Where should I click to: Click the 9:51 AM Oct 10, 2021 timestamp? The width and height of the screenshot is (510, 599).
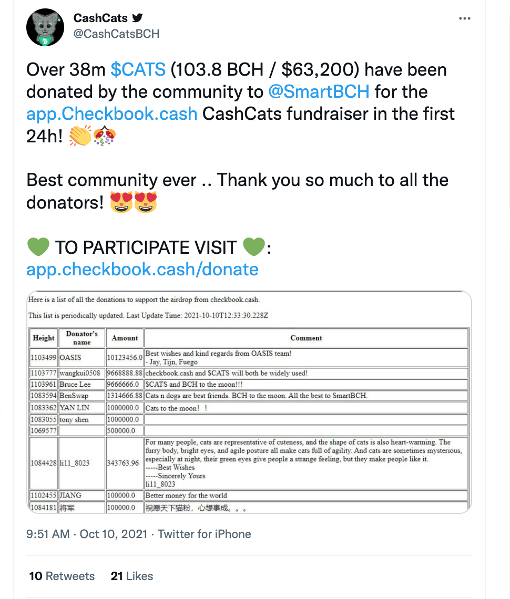tap(87, 534)
